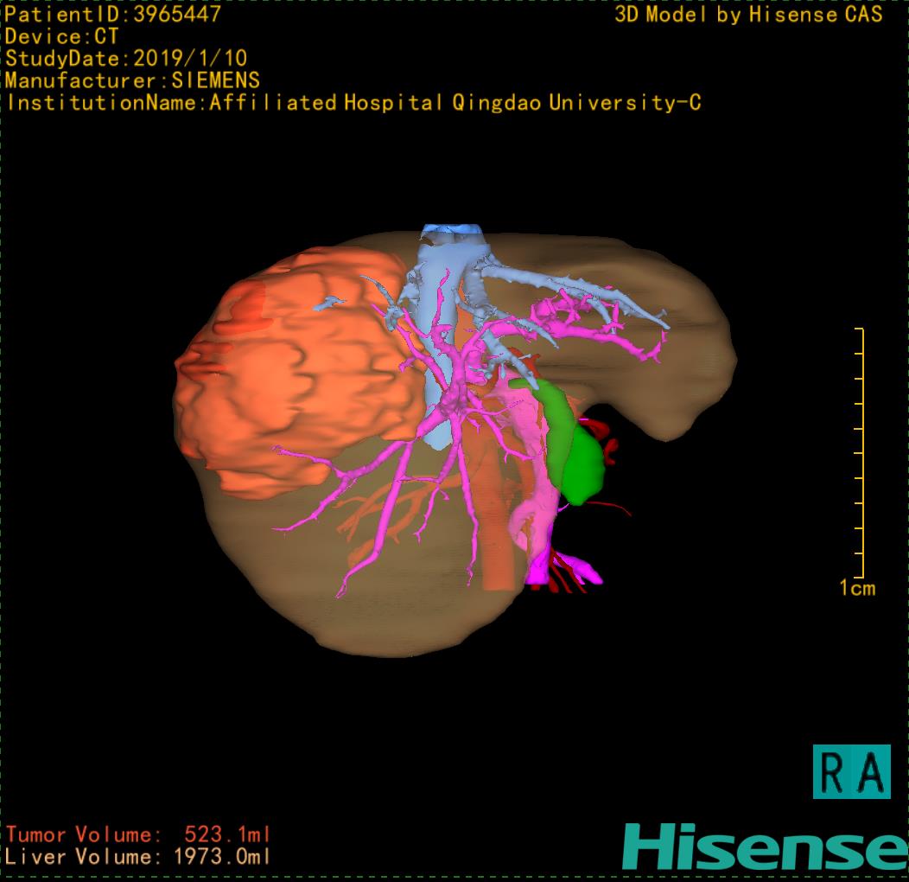The image size is (909, 882).
Task: Click the Hisense logo
Action: [765, 847]
